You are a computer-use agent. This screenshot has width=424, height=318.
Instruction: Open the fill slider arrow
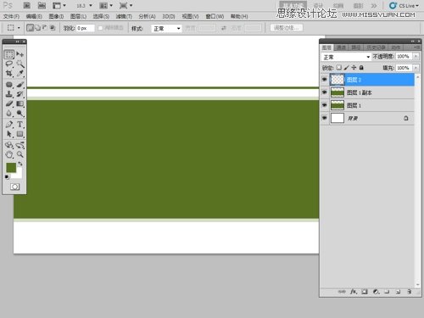pyautogui.click(x=416, y=68)
